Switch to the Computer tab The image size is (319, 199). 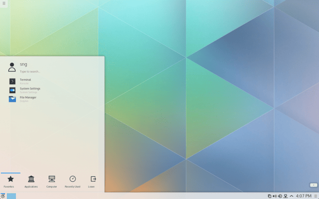pyautogui.click(x=51, y=181)
